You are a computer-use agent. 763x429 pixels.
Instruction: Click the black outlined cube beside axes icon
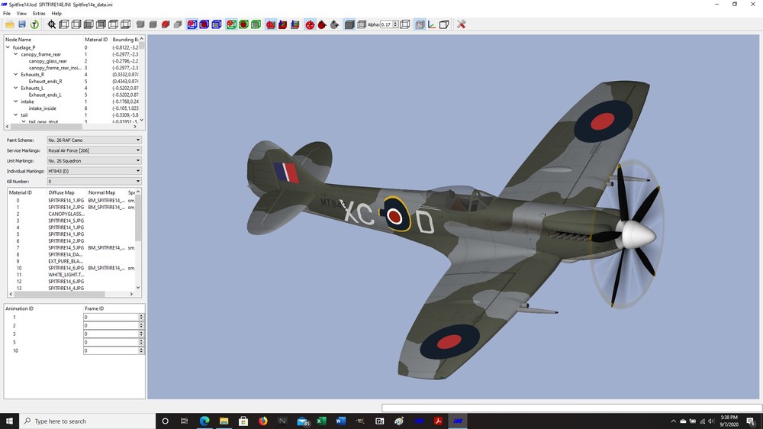coord(444,24)
